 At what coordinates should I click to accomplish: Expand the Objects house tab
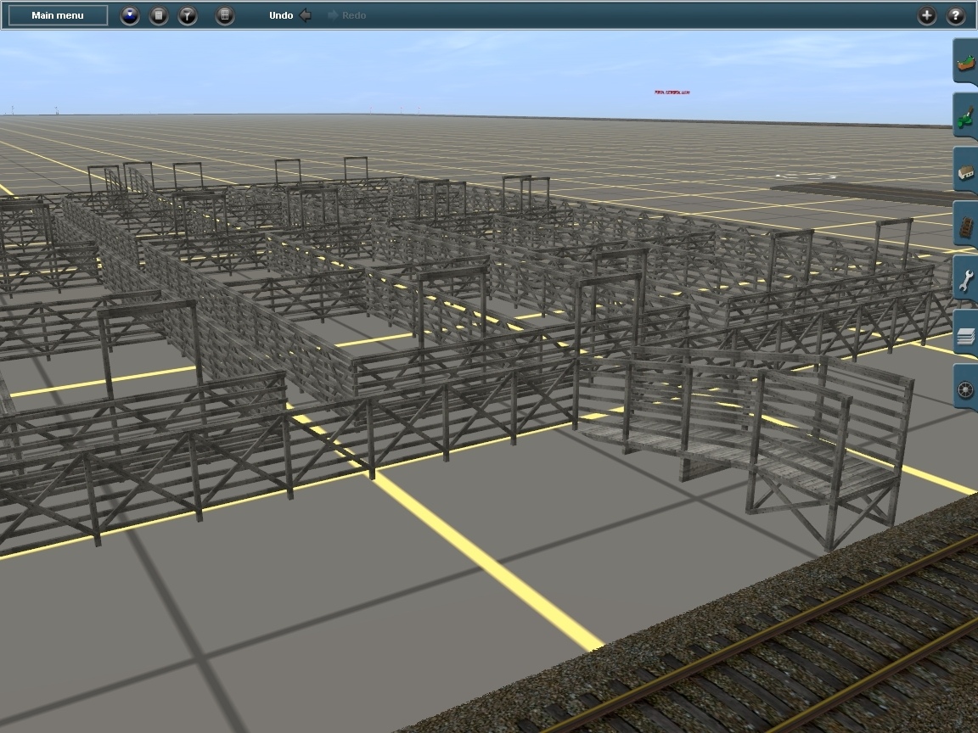[965, 172]
